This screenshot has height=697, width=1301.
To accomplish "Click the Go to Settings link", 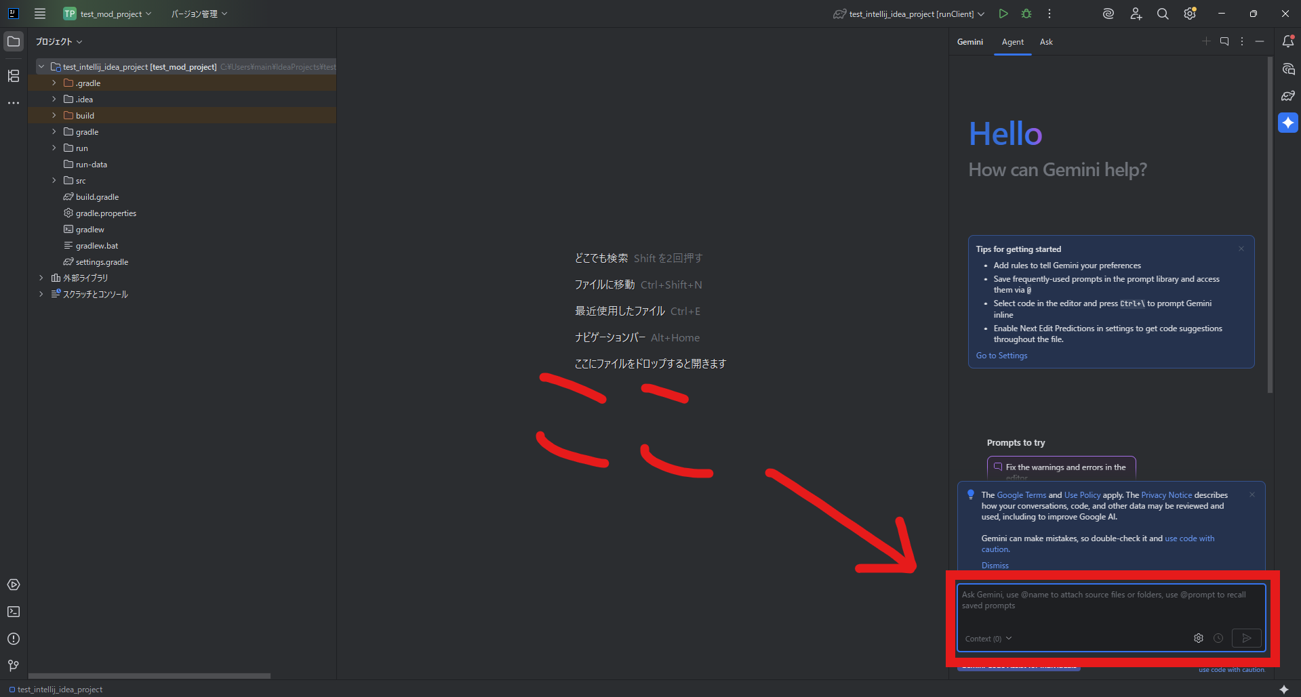I will pyautogui.click(x=1001, y=356).
